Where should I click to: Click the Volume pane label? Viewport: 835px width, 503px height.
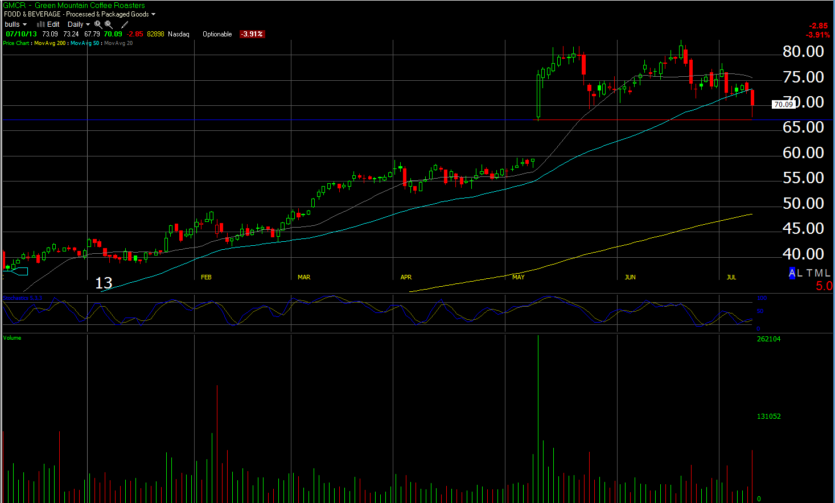click(12, 338)
